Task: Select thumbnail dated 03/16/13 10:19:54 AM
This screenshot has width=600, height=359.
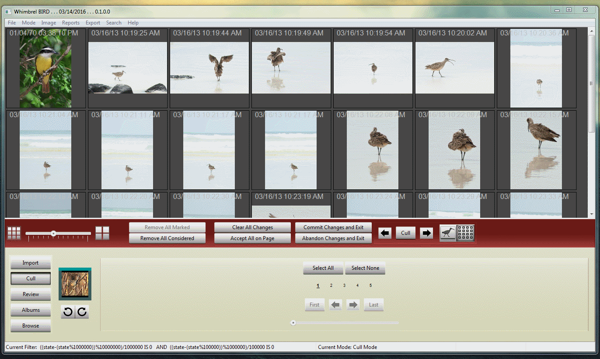Action: [x=373, y=68]
